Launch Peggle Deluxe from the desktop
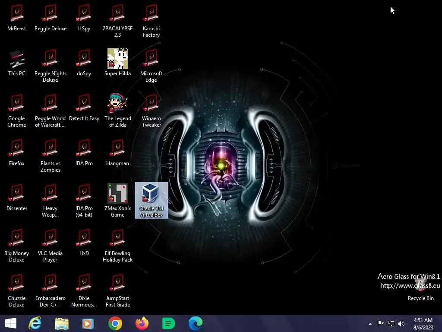The image size is (442, 332). tap(51, 17)
